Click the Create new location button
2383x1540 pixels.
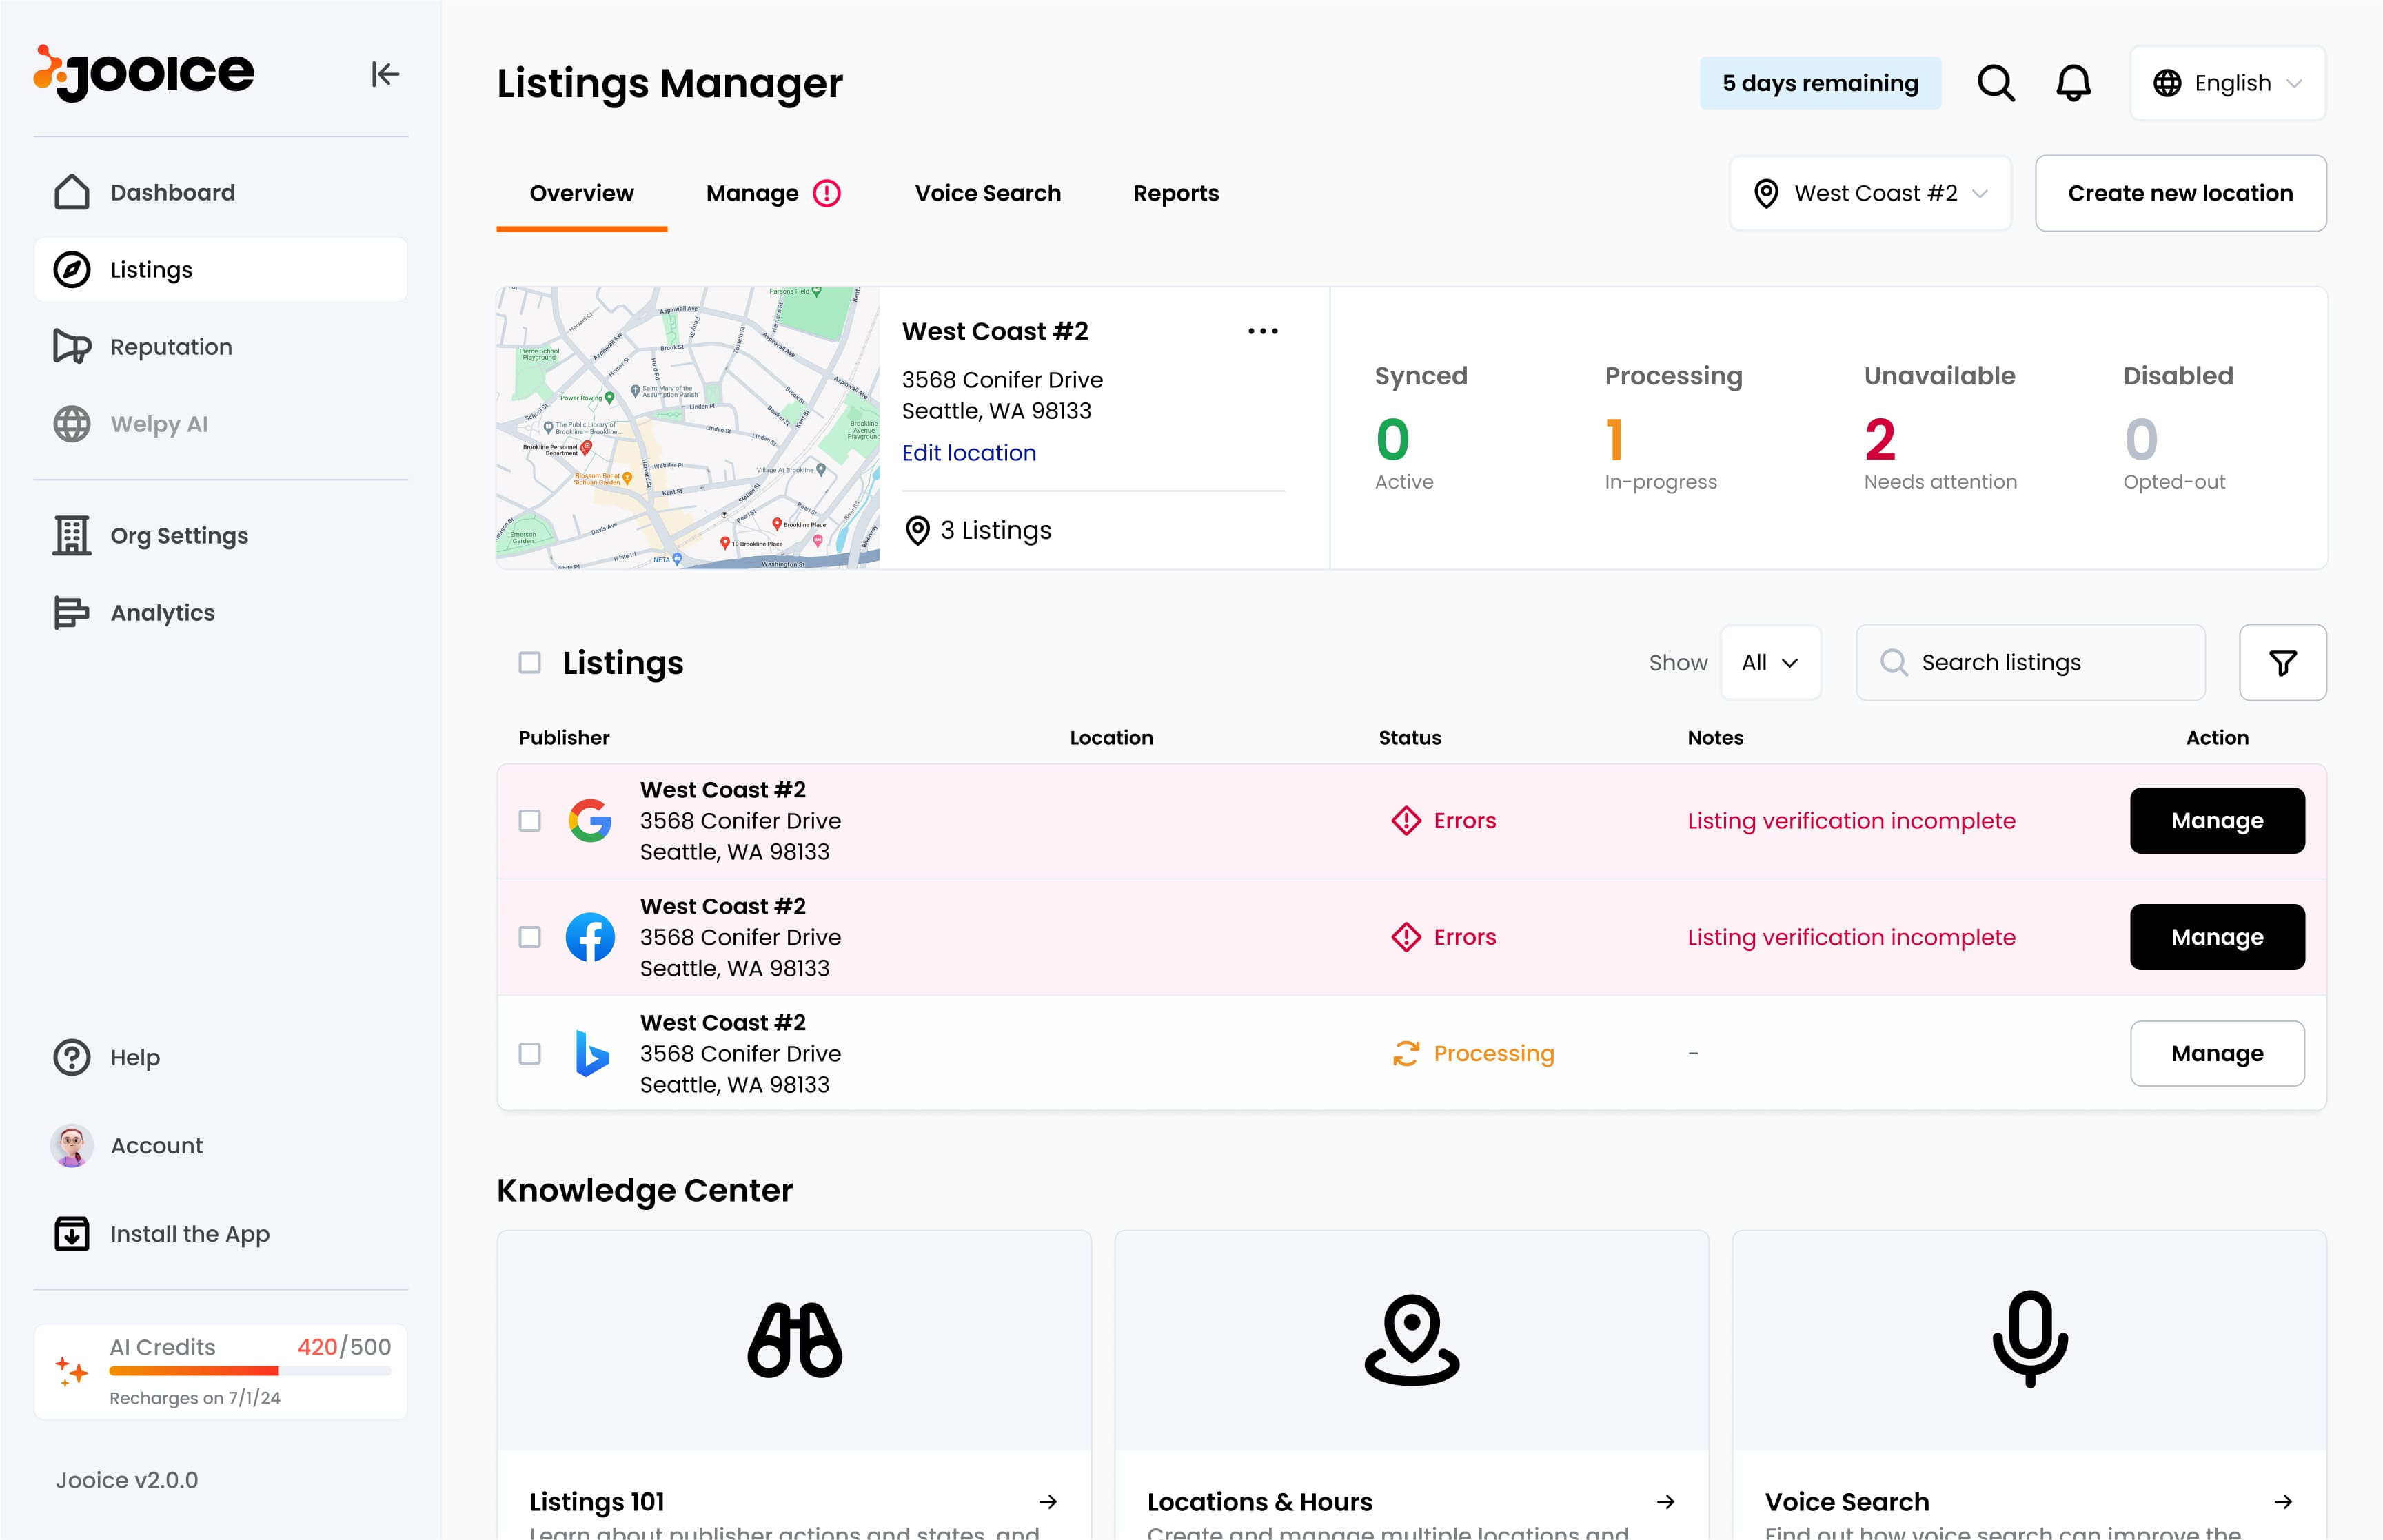[2181, 193]
